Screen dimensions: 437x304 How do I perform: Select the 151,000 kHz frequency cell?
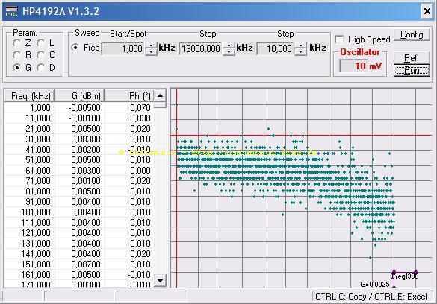click(30, 264)
